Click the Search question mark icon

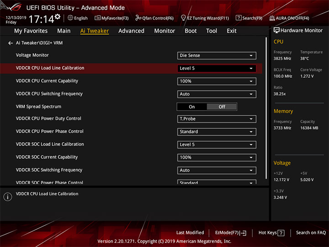239,18
